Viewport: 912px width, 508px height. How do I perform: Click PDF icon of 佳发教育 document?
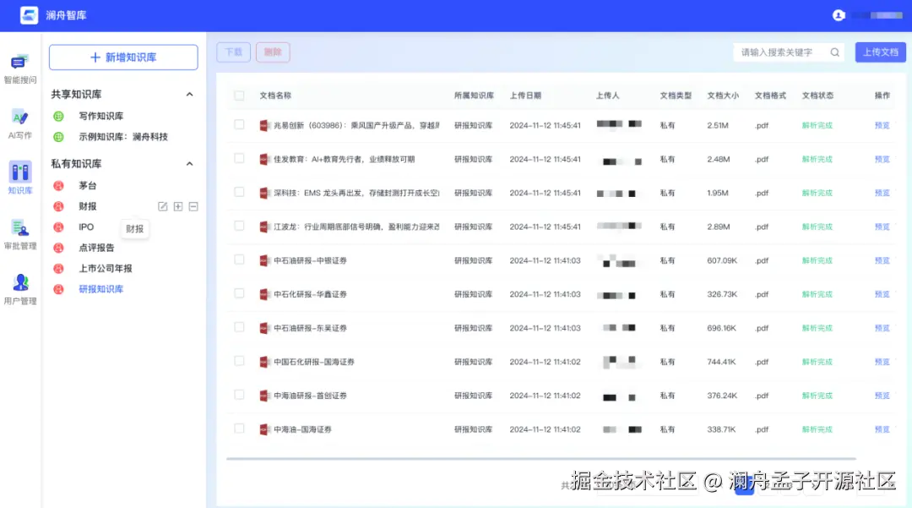pos(264,159)
